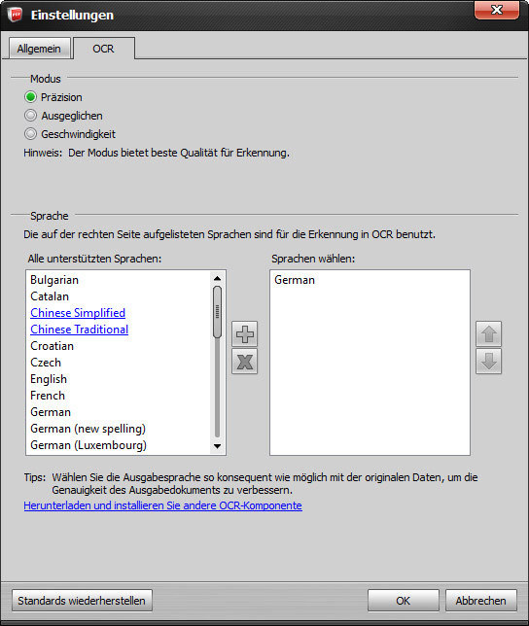This screenshot has height=626, width=529.
Task: Close the Einstellungen dialog window
Action: tap(497, 10)
